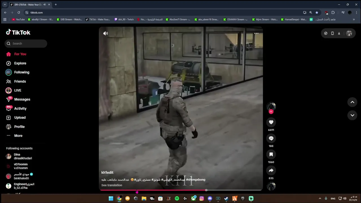Open the Chrome apps grid icon
Screen dimensions: 361x203
coord(5,19)
